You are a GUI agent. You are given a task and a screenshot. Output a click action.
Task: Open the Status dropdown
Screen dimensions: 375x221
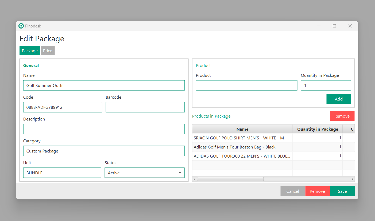(180, 173)
